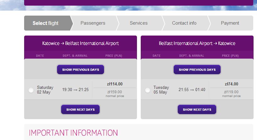Show next days for Belfast to Katowice
Screen dimensions: 257x140
pyautogui.click(x=197, y=109)
